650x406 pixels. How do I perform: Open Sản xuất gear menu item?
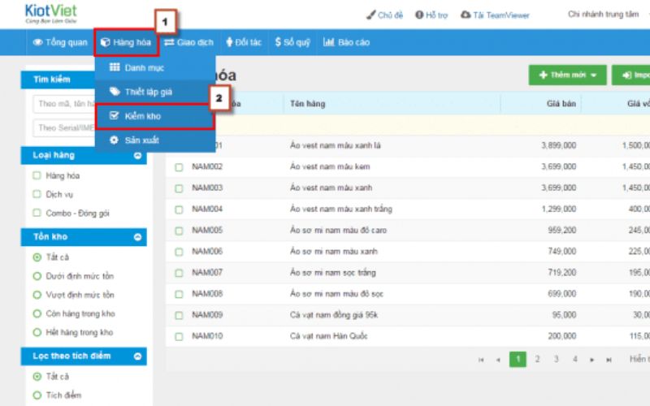[x=141, y=140]
